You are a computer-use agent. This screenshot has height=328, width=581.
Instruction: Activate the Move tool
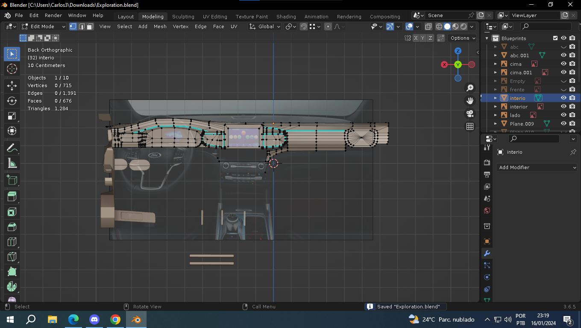click(12, 85)
